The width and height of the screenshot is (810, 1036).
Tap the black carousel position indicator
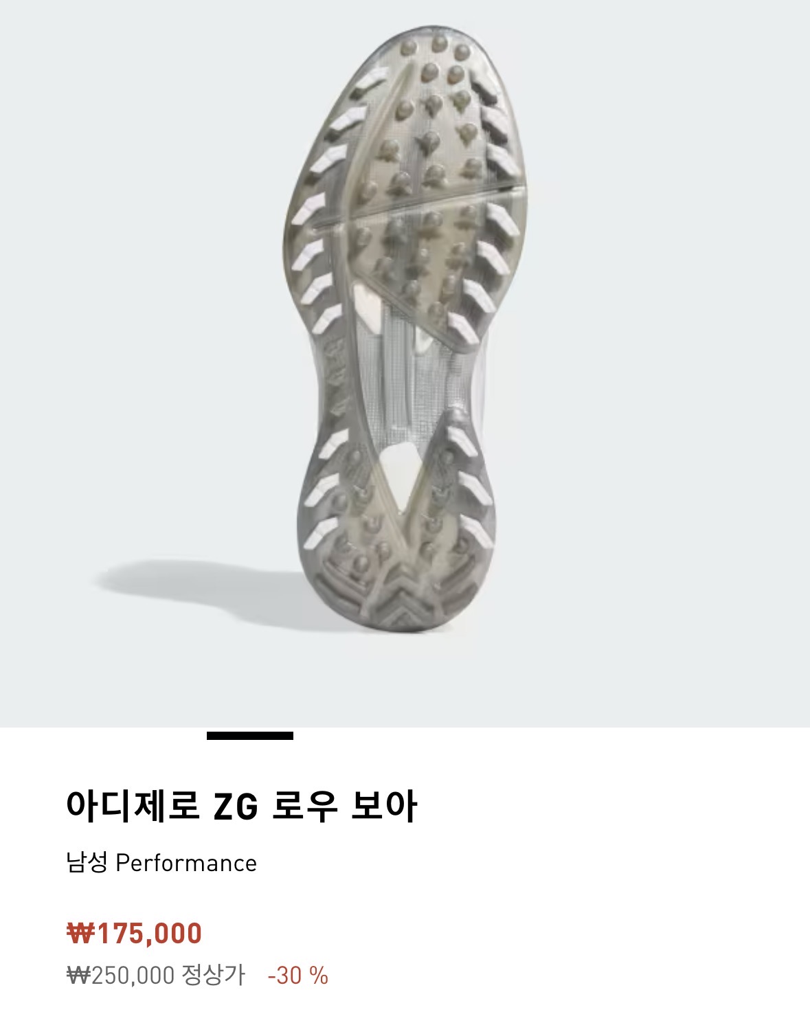click(250, 736)
